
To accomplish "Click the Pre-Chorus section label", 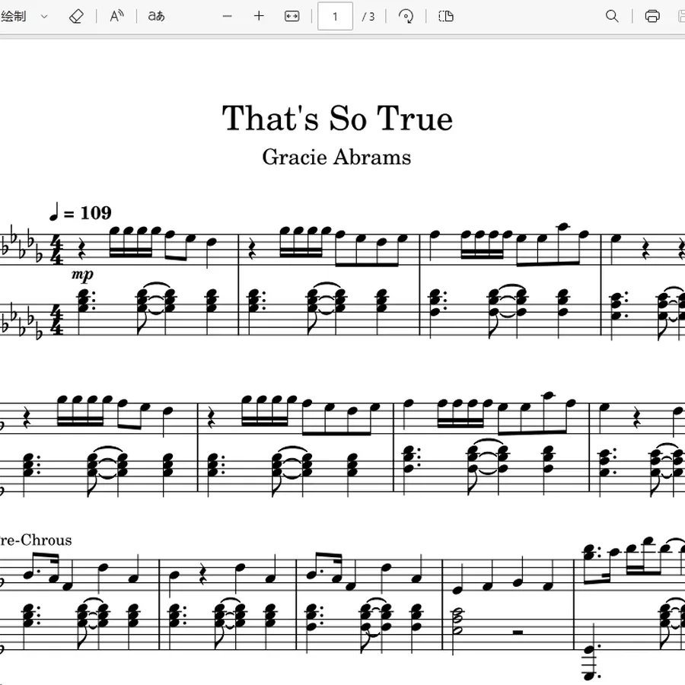I will tap(36, 540).
